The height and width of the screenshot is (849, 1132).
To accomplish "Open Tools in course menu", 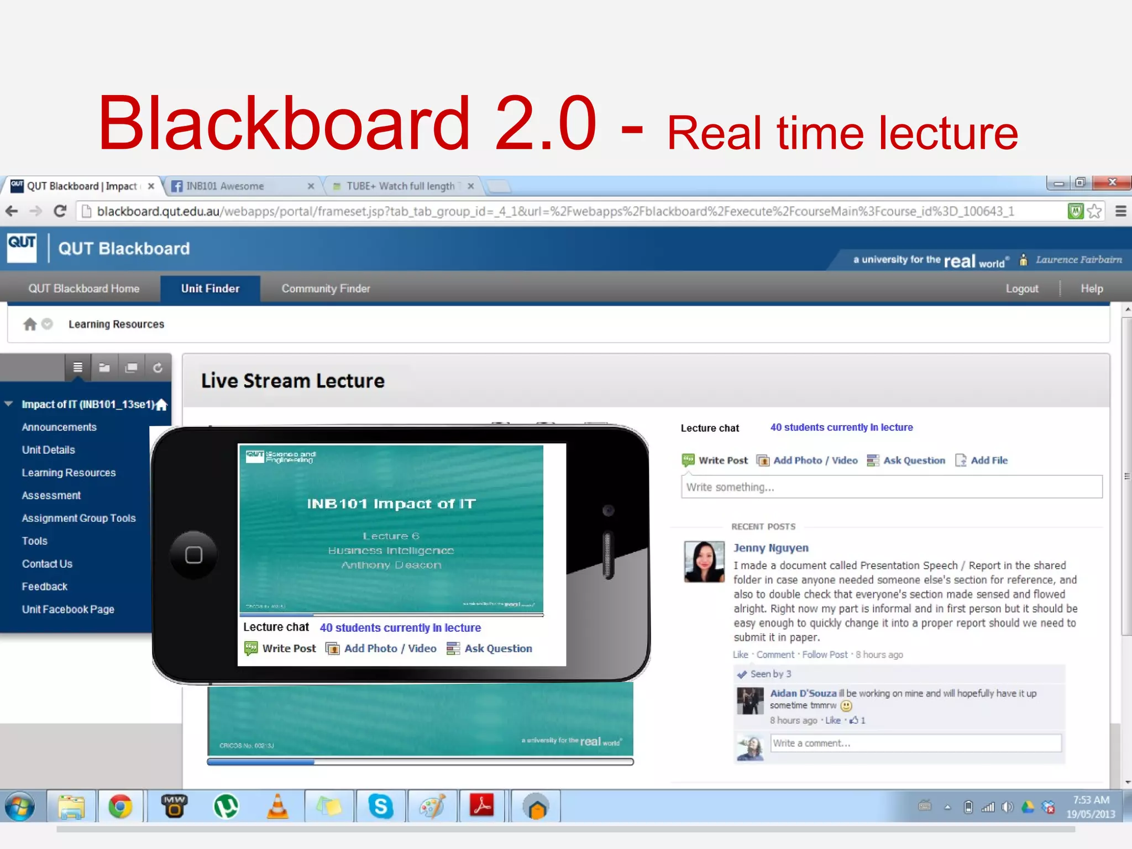I will (34, 541).
